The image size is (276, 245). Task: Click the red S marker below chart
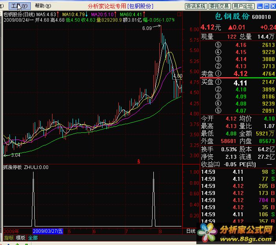coord(139,161)
